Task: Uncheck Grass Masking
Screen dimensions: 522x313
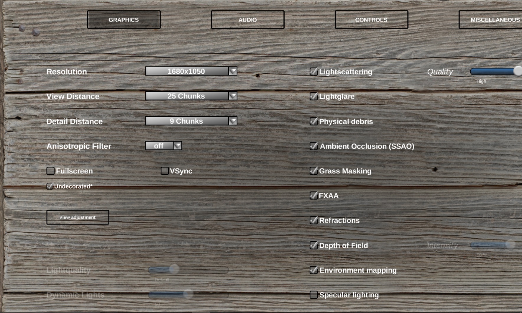Action: (x=313, y=171)
